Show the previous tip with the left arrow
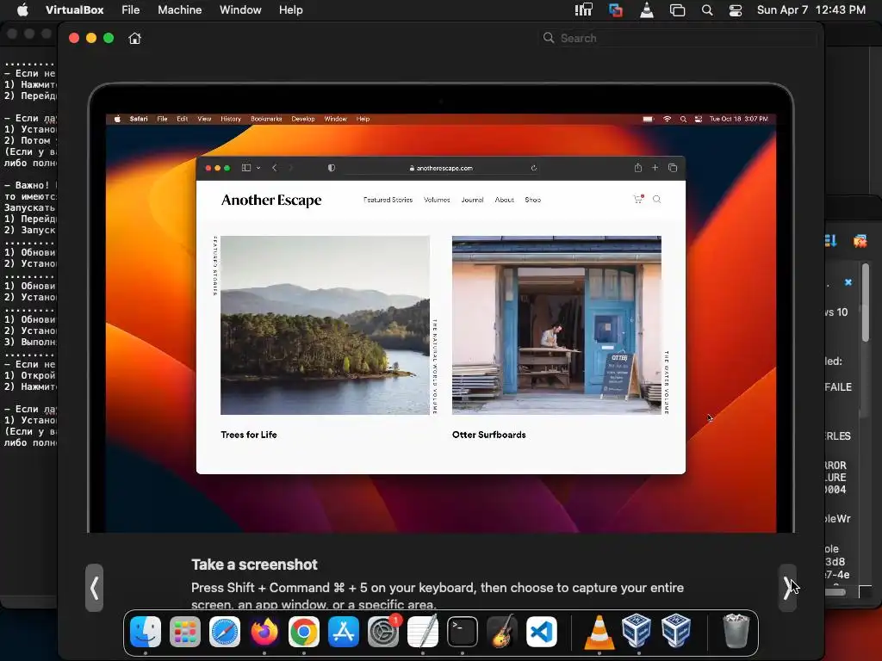882x661 pixels. coord(94,588)
